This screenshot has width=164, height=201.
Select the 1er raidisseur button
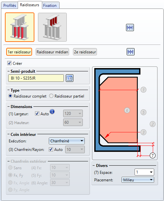19,52
